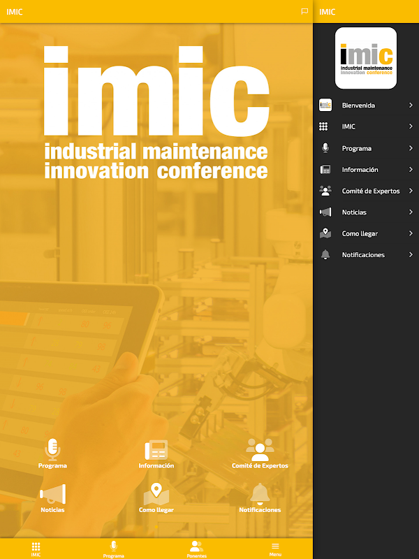Click the Noticias megaphone icon in side menu
The image size is (419, 559).
point(325,212)
